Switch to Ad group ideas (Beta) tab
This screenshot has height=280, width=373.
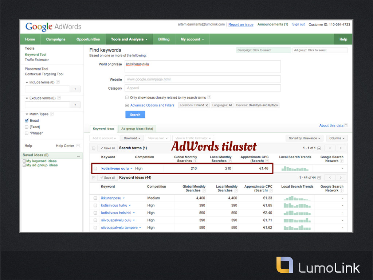pos(137,129)
